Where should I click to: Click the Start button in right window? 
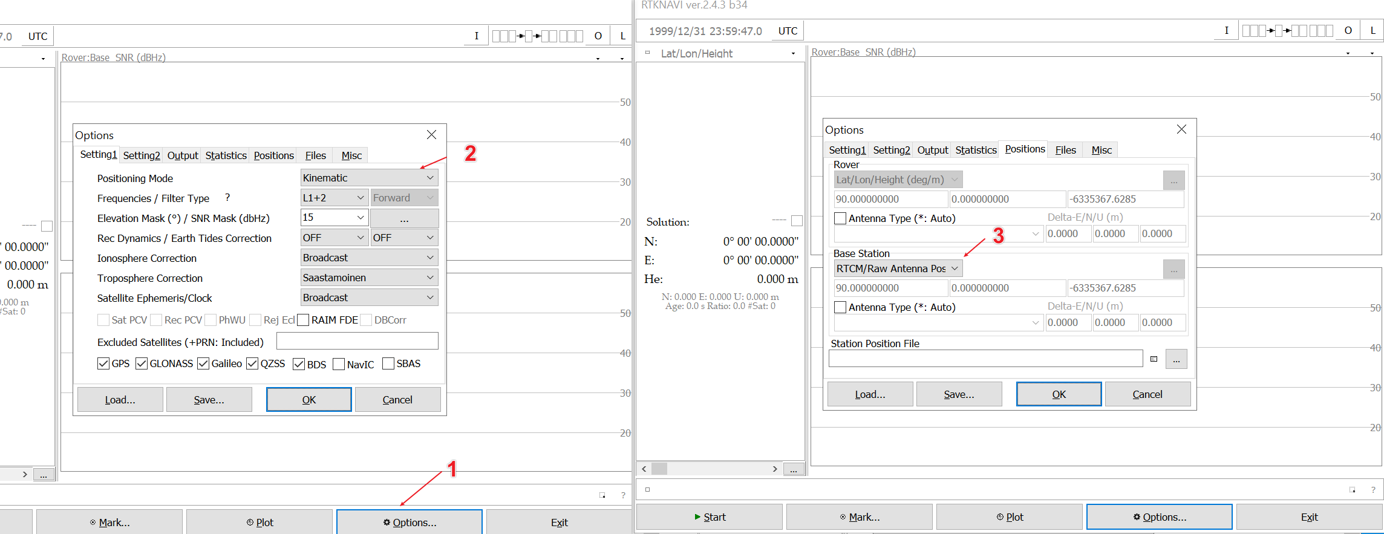[710, 516]
